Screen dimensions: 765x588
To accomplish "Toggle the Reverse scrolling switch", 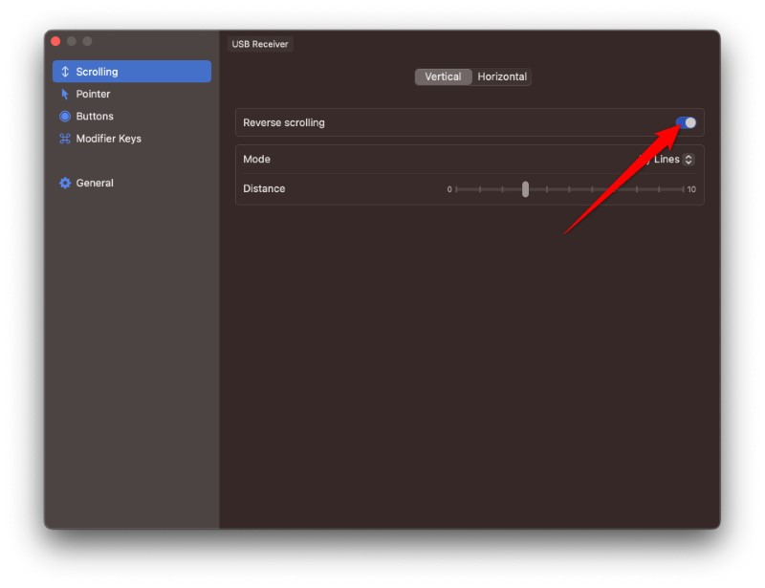I will 686,122.
